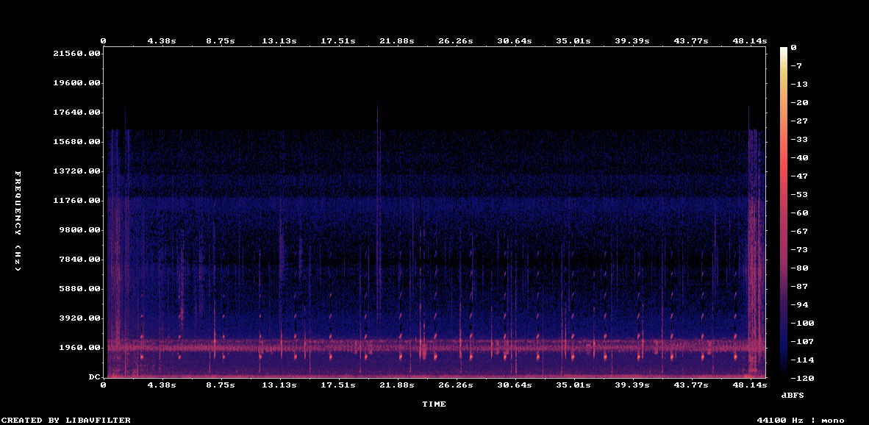Select the -73 colorbar label
The height and width of the screenshot is (425, 869).
[798, 249]
